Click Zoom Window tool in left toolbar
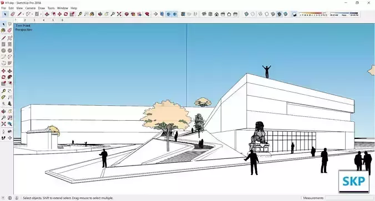This screenshot has width=375, height=201. (9, 118)
